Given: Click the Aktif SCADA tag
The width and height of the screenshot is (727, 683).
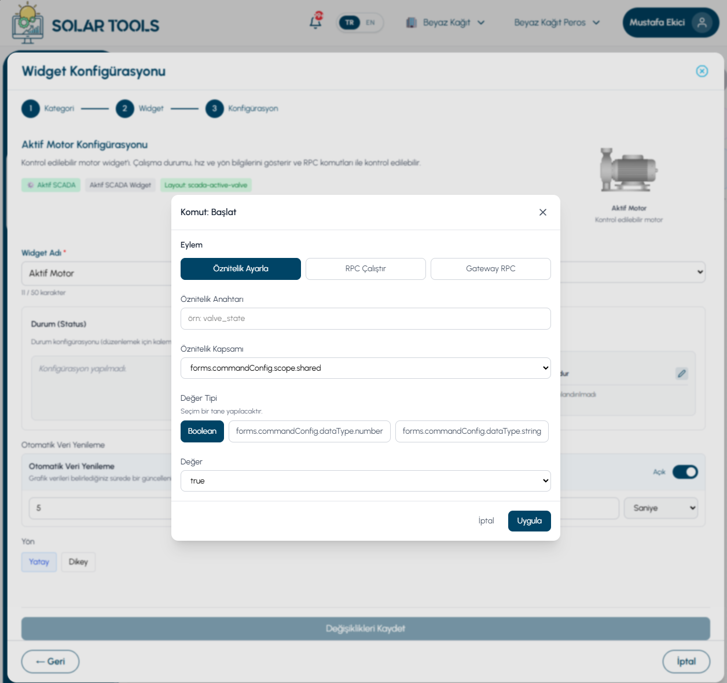Looking at the screenshot, I should click(x=51, y=185).
